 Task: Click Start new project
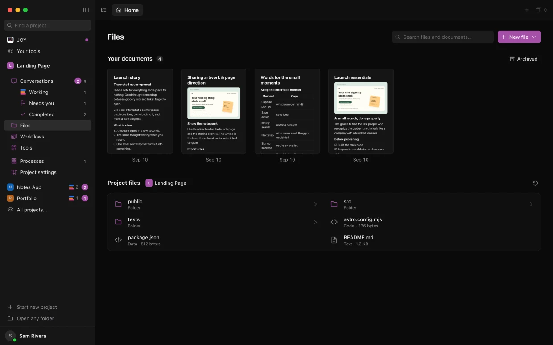pyautogui.click(x=48, y=307)
